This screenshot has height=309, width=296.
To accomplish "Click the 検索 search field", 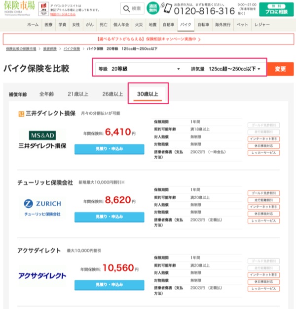I will [132, 8].
